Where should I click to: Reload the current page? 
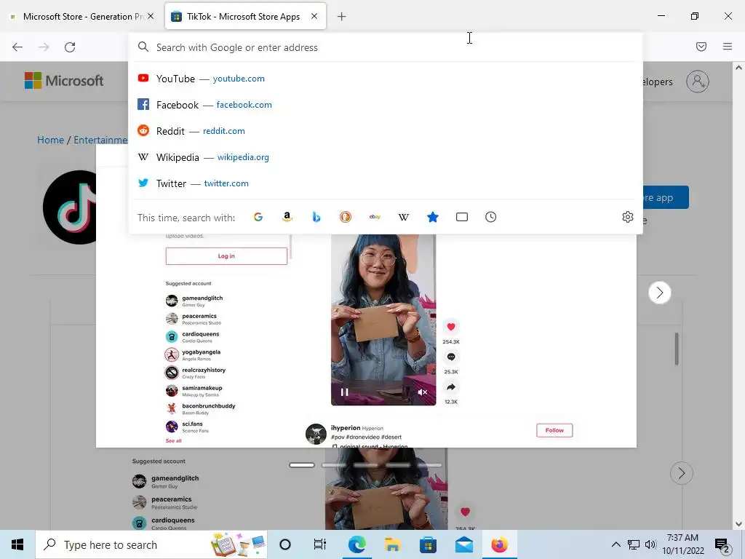(x=70, y=47)
